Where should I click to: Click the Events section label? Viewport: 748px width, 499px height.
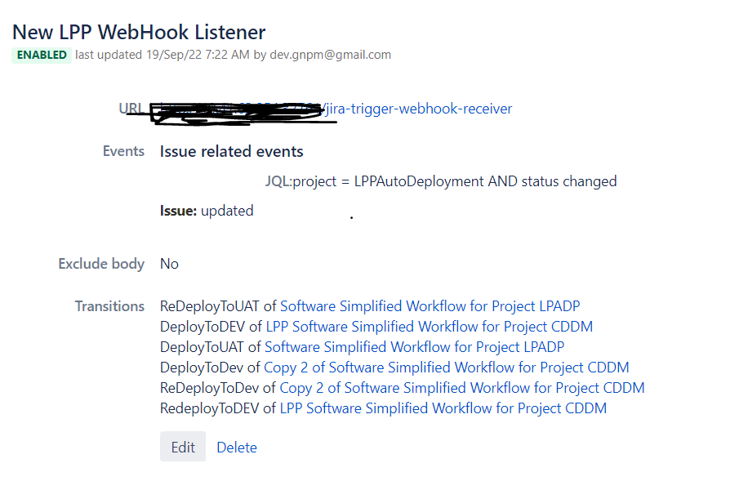(x=123, y=151)
